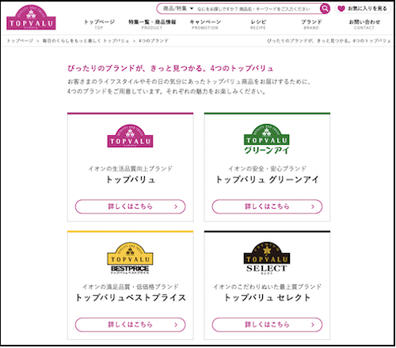
Task: Click the トップバリュ グリーンアイ card title
Action: pyautogui.click(x=267, y=180)
